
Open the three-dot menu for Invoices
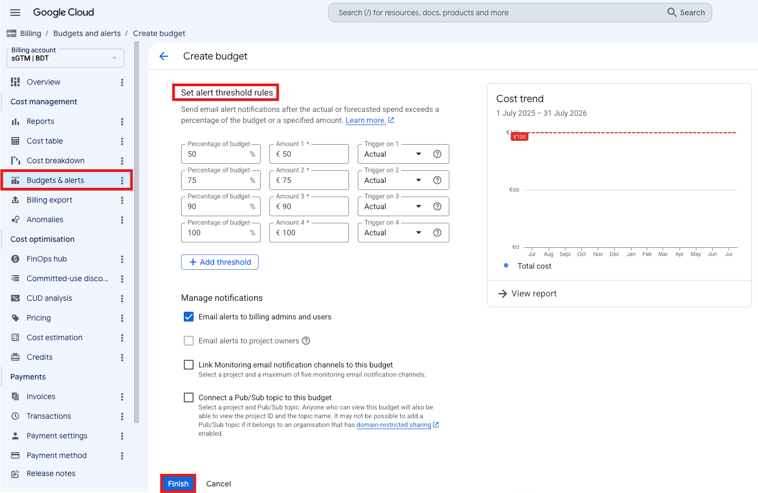tap(122, 397)
